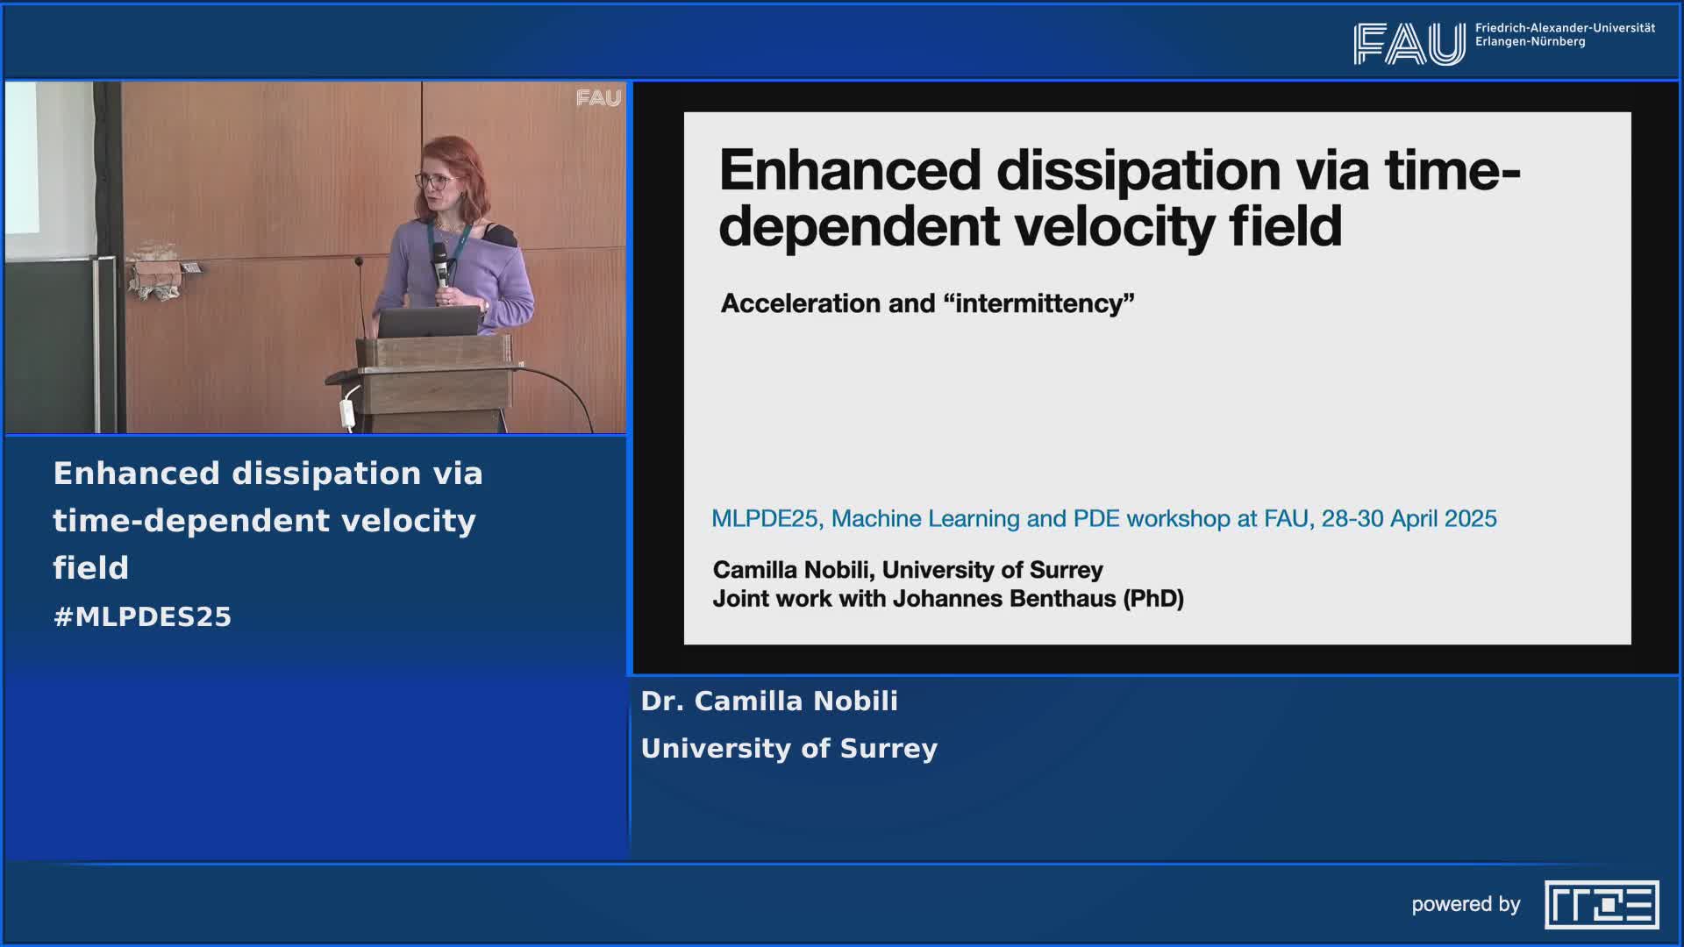
Task: Click the RRZE logo beside 'powered by'
Action: tap(1602, 904)
